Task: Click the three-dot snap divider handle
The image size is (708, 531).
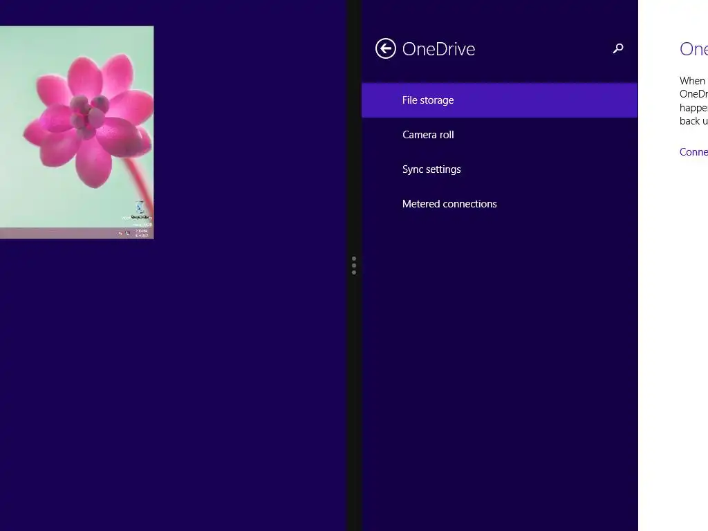Action: click(354, 265)
